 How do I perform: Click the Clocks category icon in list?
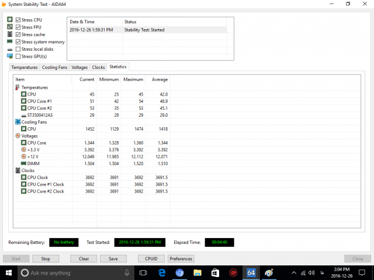[18, 170]
